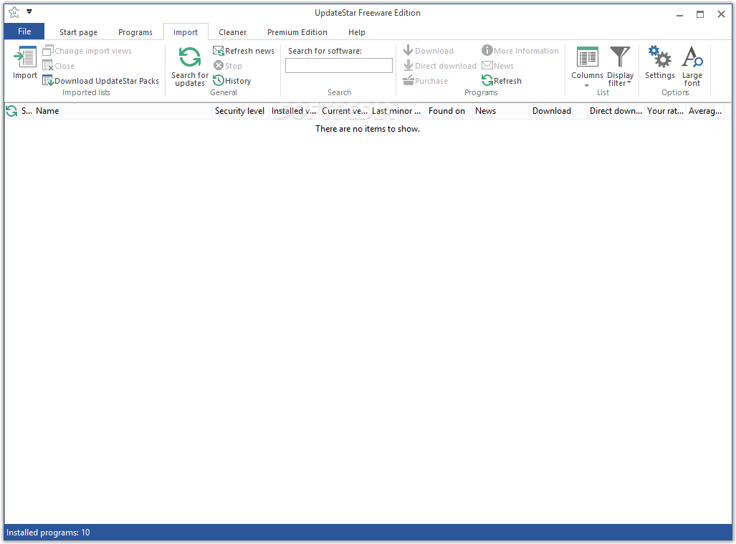Switch to the Programs tab
The width and height of the screenshot is (736, 544).
[135, 32]
